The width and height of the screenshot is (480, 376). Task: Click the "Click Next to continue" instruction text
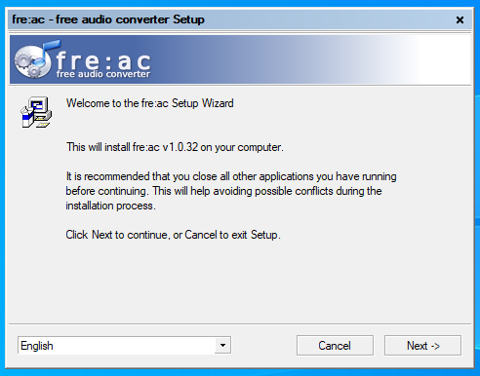173,235
